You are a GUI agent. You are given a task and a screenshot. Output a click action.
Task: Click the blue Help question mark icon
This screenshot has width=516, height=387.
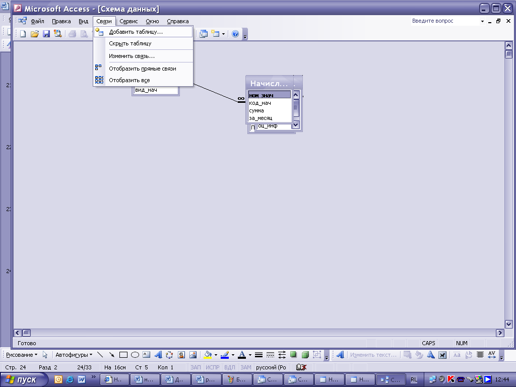tap(235, 34)
